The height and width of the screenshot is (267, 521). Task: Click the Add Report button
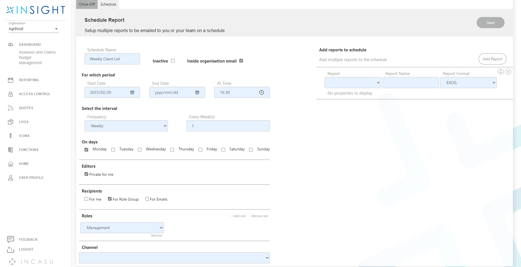(x=492, y=59)
